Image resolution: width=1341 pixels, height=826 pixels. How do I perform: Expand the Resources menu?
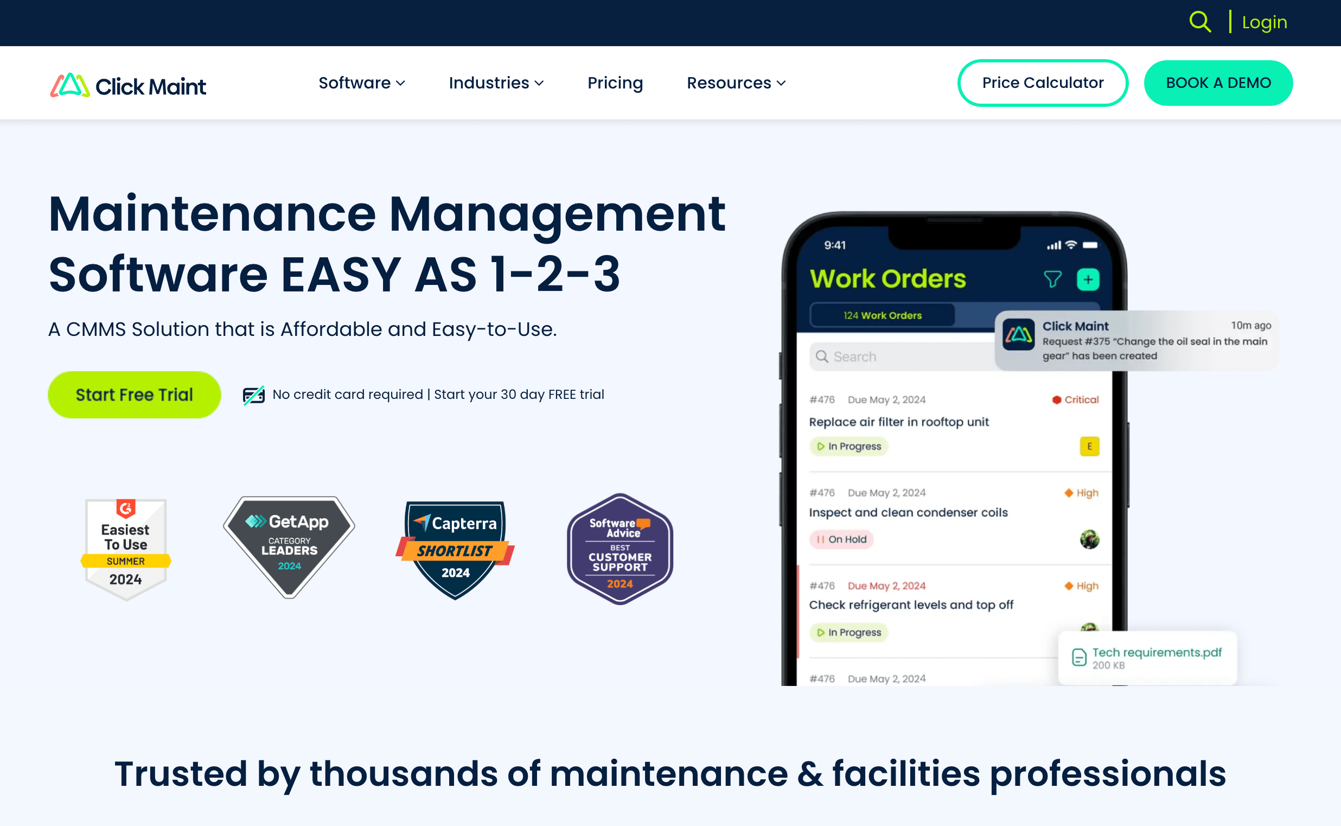[736, 82]
